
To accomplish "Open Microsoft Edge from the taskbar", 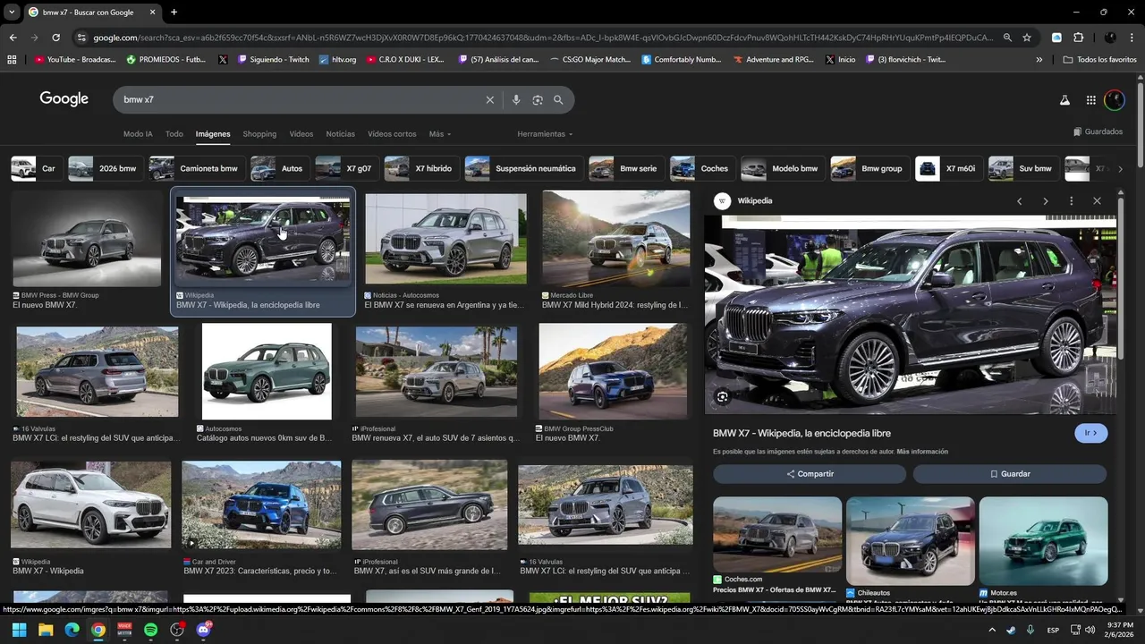I will point(72,630).
